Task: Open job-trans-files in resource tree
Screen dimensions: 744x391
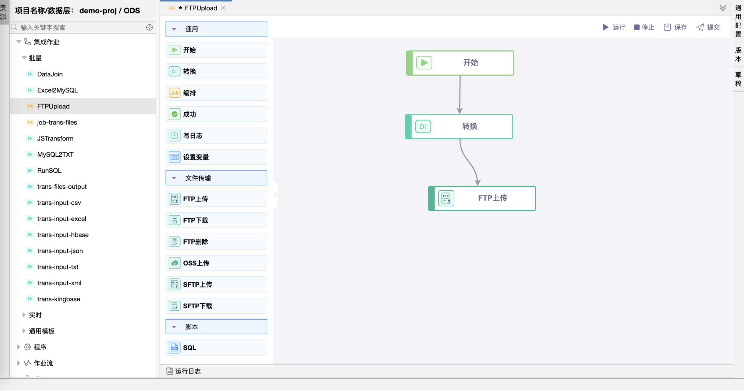Action: click(x=57, y=122)
